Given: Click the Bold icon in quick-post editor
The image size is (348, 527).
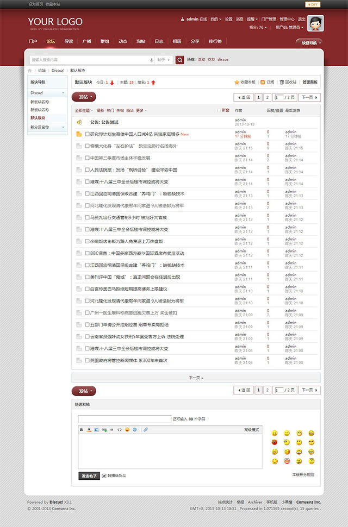Looking at the screenshot, I should coord(82,430).
